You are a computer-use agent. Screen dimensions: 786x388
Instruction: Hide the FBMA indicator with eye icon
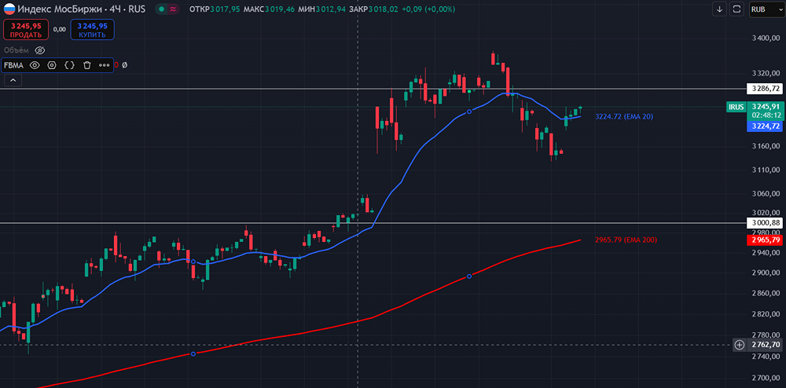pyautogui.click(x=35, y=65)
